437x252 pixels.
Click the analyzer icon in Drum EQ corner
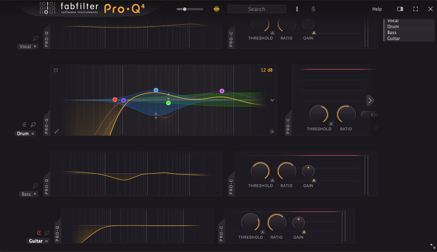(x=272, y=132)
